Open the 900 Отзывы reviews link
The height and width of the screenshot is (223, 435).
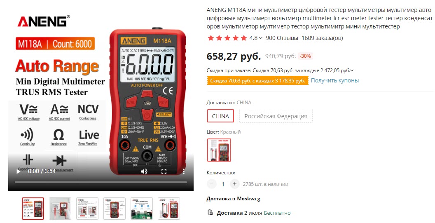(282, 38)
